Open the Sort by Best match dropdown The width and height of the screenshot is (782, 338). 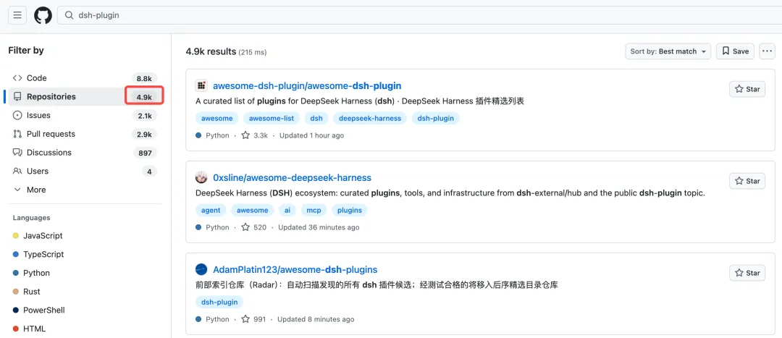click(668, 51)
